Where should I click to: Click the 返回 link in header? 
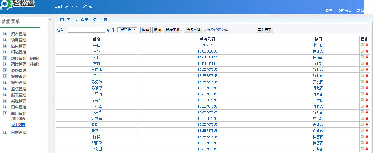tap(329, 11)
